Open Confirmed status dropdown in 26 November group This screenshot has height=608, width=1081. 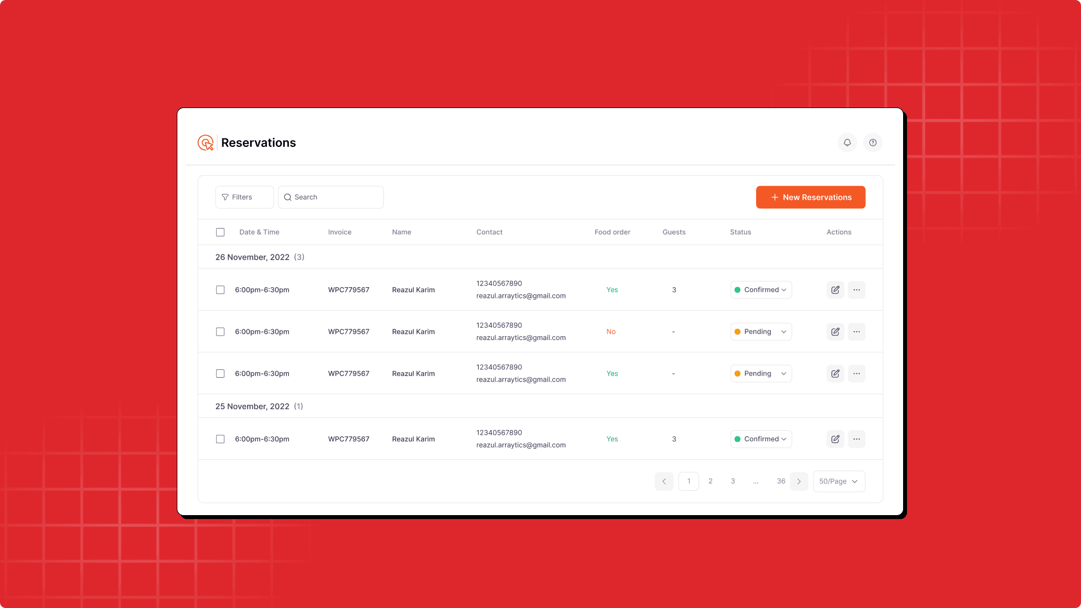[x=761, y=290]
